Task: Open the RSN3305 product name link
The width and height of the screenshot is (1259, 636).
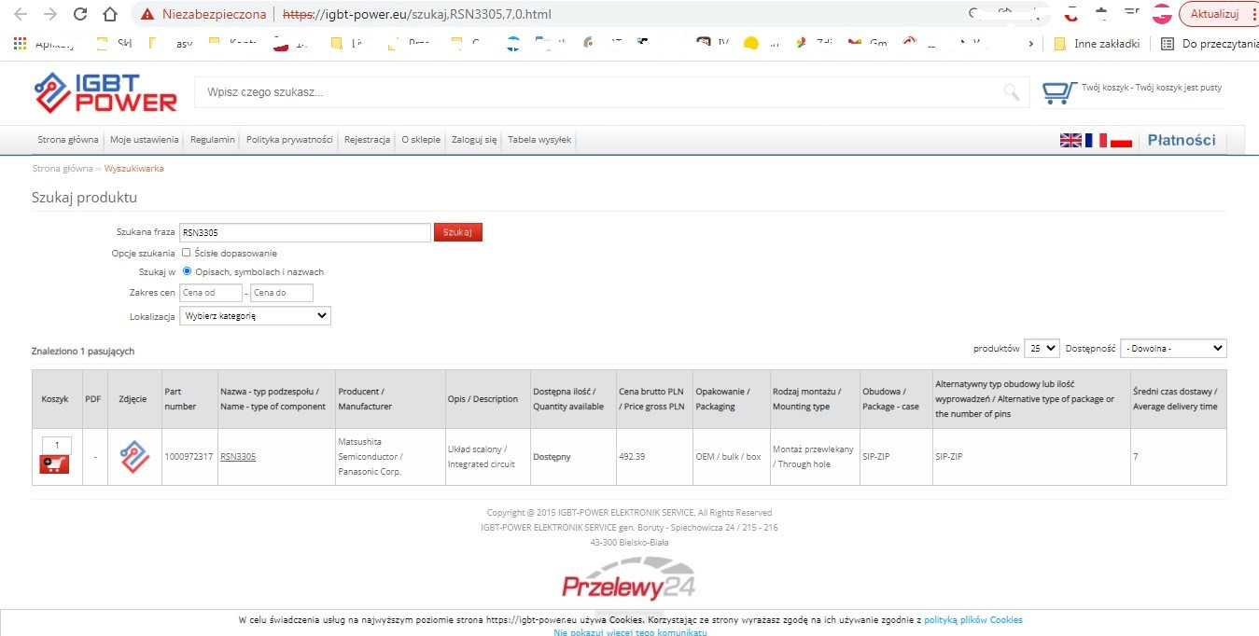Action: (x=238, y=457)
